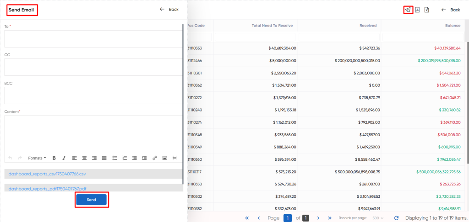
Task: Select total $ 1,504,721.00 in Need To Receive
Action: click(x=284, y=85)
